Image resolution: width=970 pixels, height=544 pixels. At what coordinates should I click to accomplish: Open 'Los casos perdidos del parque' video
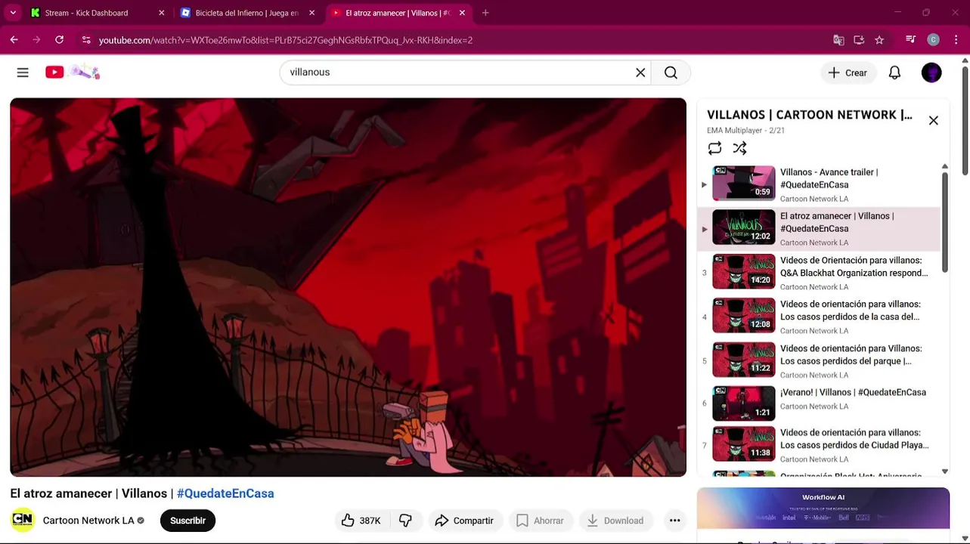[851, 355]
